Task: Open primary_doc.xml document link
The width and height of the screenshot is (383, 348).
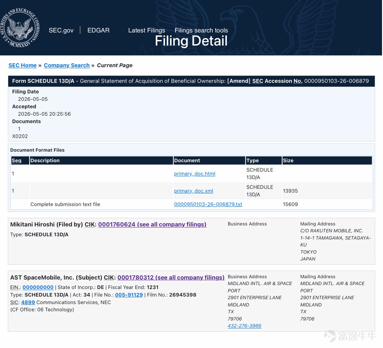Action: click(193, 191)
